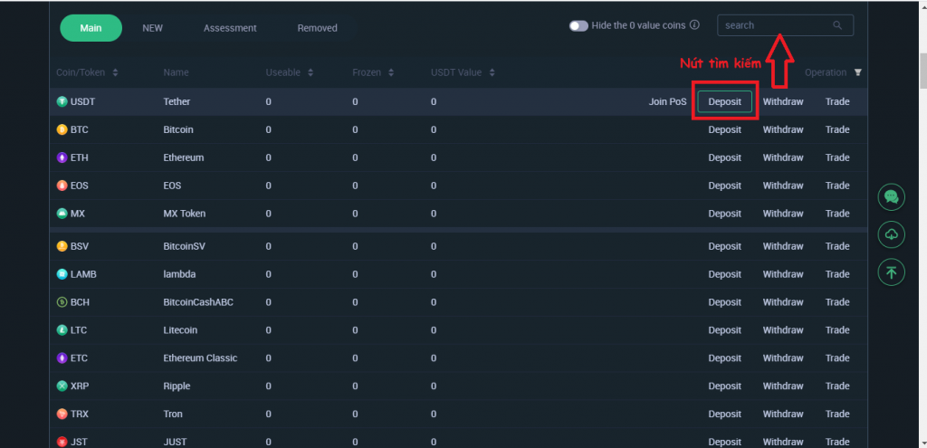
Task: Click the BCH coin icon
Action: pyautogui.click(x=62, y=302)
